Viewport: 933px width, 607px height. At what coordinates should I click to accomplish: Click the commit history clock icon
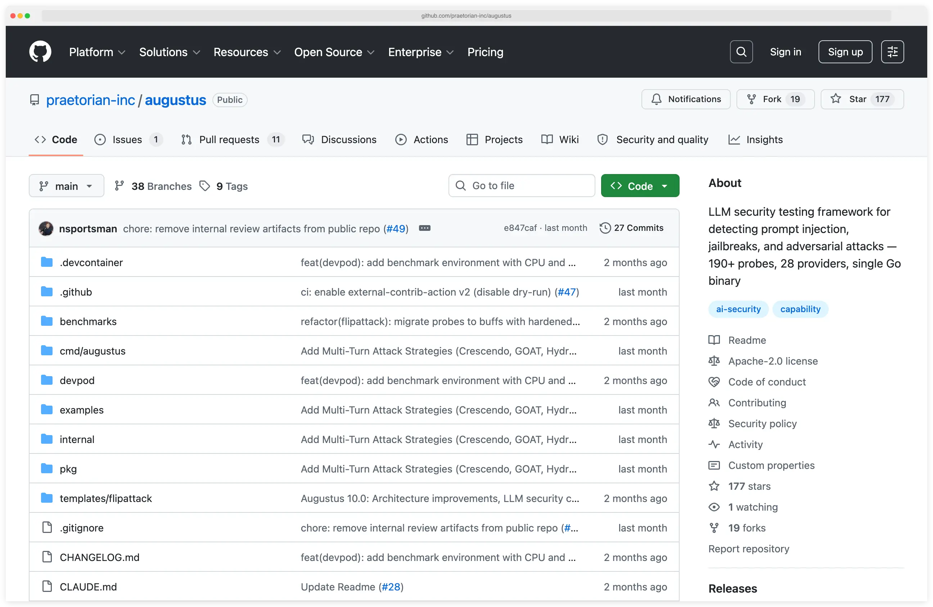tap(605, 228)
